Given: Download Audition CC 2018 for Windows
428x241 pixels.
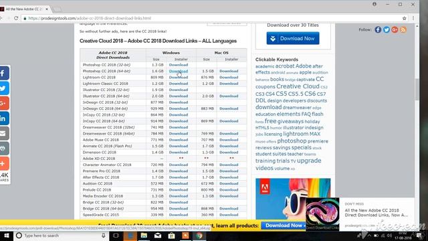Looking at the screenshot, I should click(x=179, y=183).
